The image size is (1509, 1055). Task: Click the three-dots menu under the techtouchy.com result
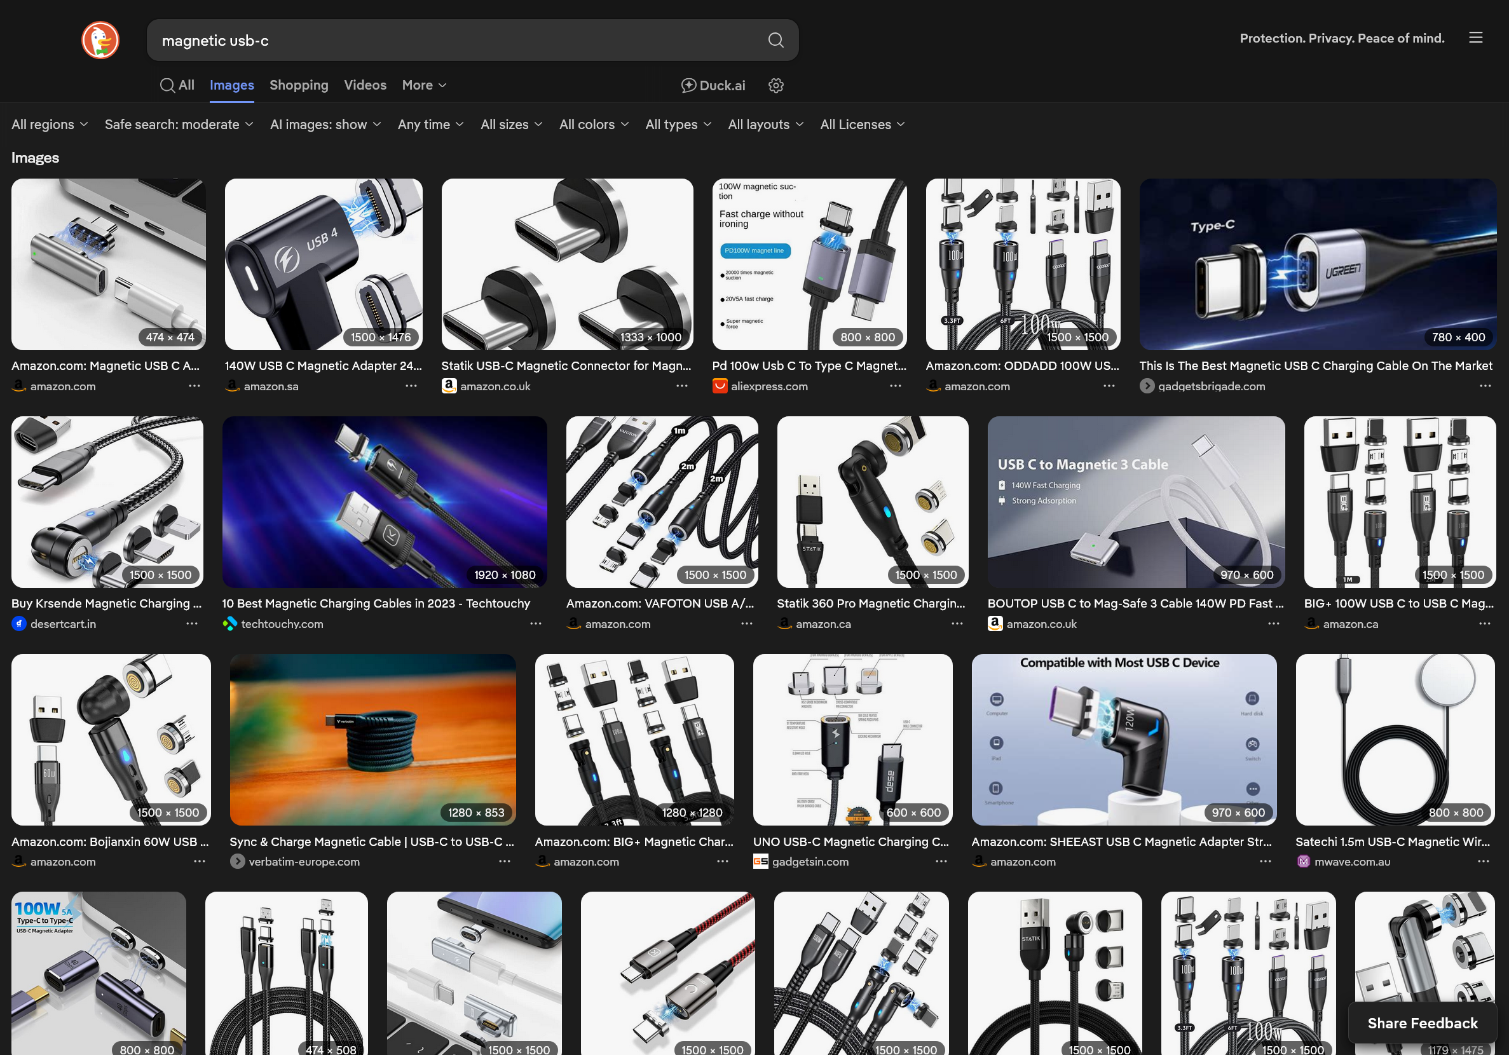(x=536, y=624)
